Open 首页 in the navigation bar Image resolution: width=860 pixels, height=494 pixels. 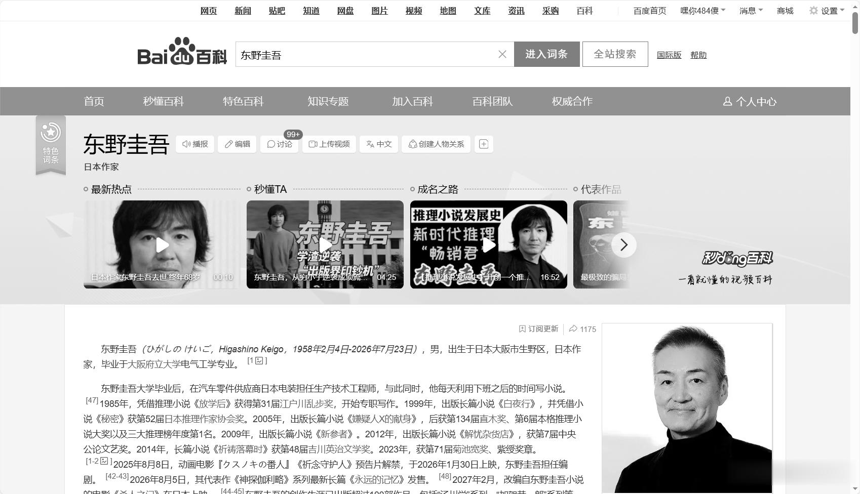(x=94, y=101)
